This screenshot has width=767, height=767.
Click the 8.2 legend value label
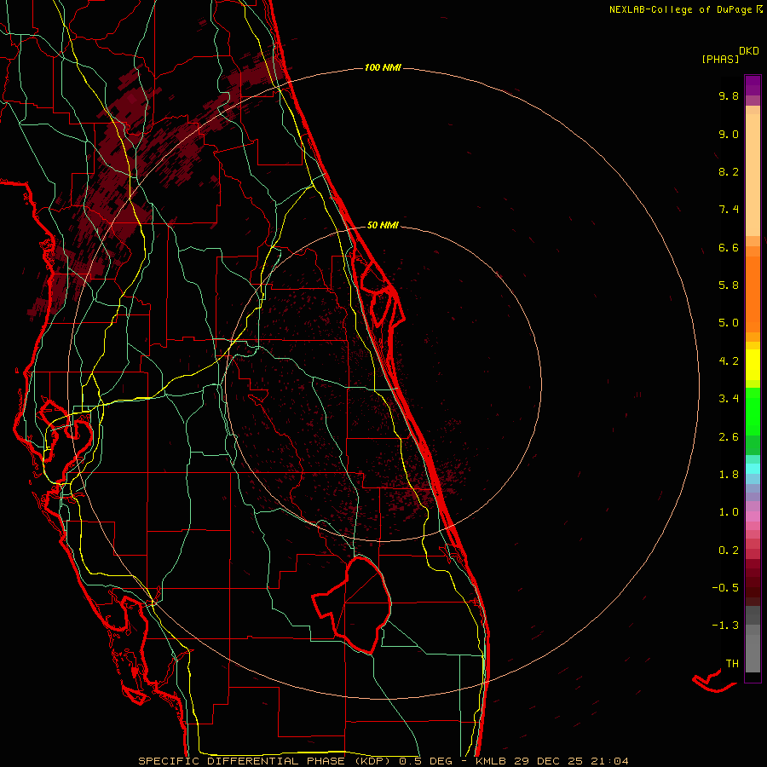click(729, 171)
